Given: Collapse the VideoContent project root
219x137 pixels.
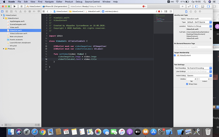Looking at the screenshot, I should [x=2, y=15].
